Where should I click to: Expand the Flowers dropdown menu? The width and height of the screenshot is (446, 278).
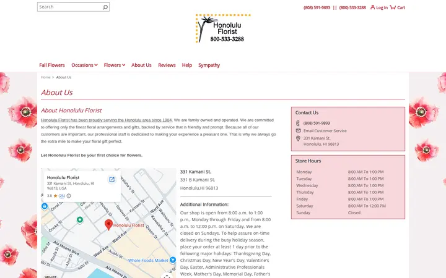coord(115,65)
